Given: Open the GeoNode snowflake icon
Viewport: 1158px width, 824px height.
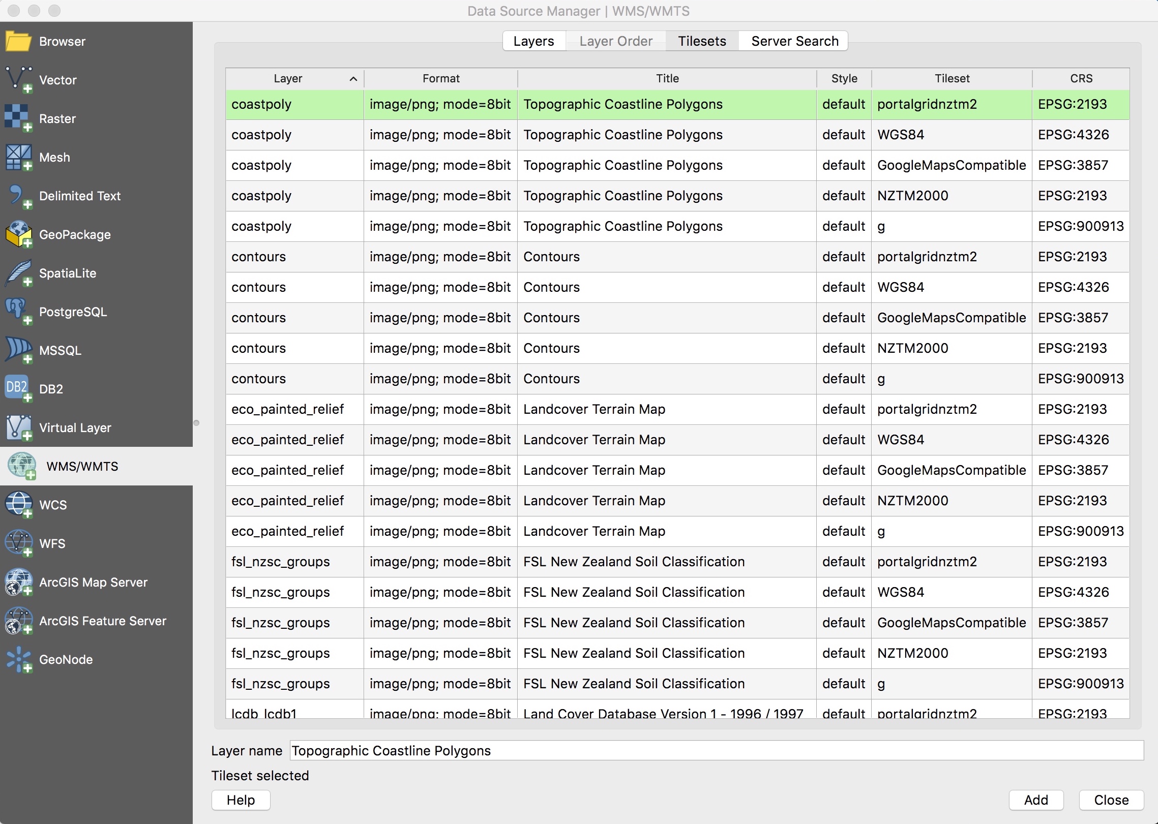Looking at the screenshot, I should coord(18,659).
